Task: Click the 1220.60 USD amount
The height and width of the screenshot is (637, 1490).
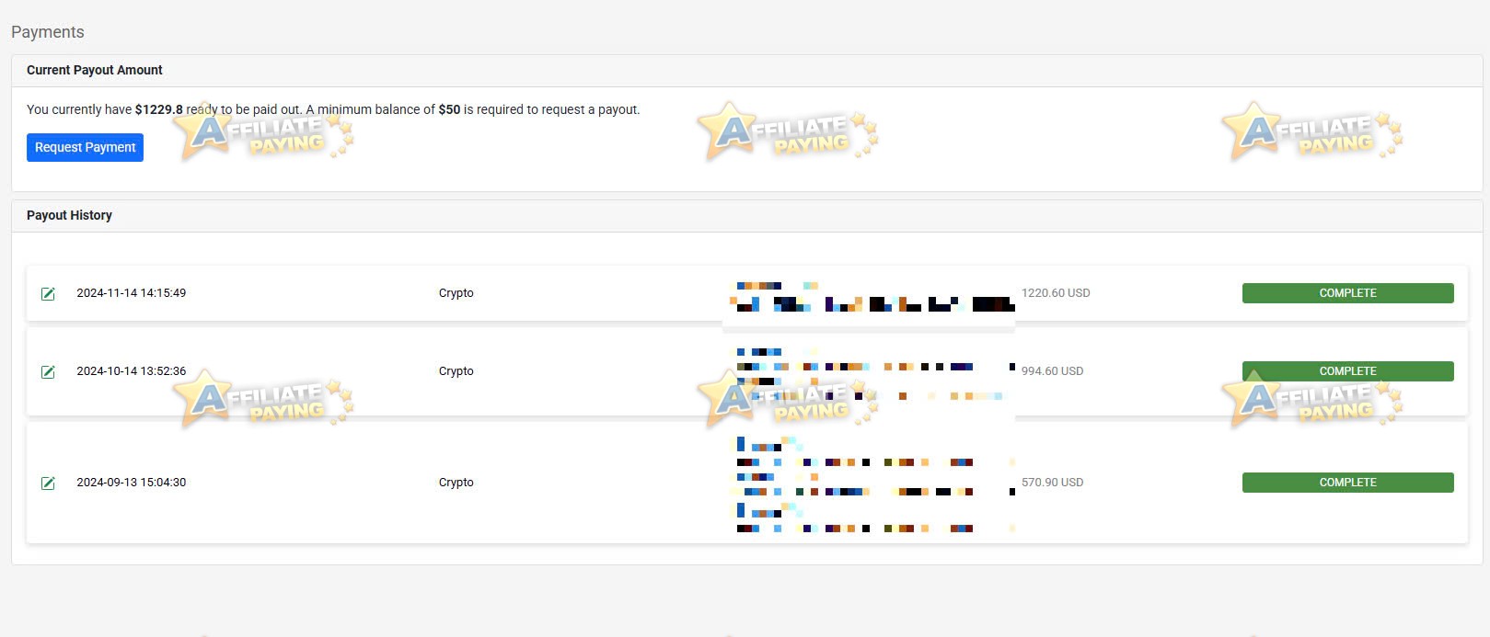Action: tap(1056, 293)
